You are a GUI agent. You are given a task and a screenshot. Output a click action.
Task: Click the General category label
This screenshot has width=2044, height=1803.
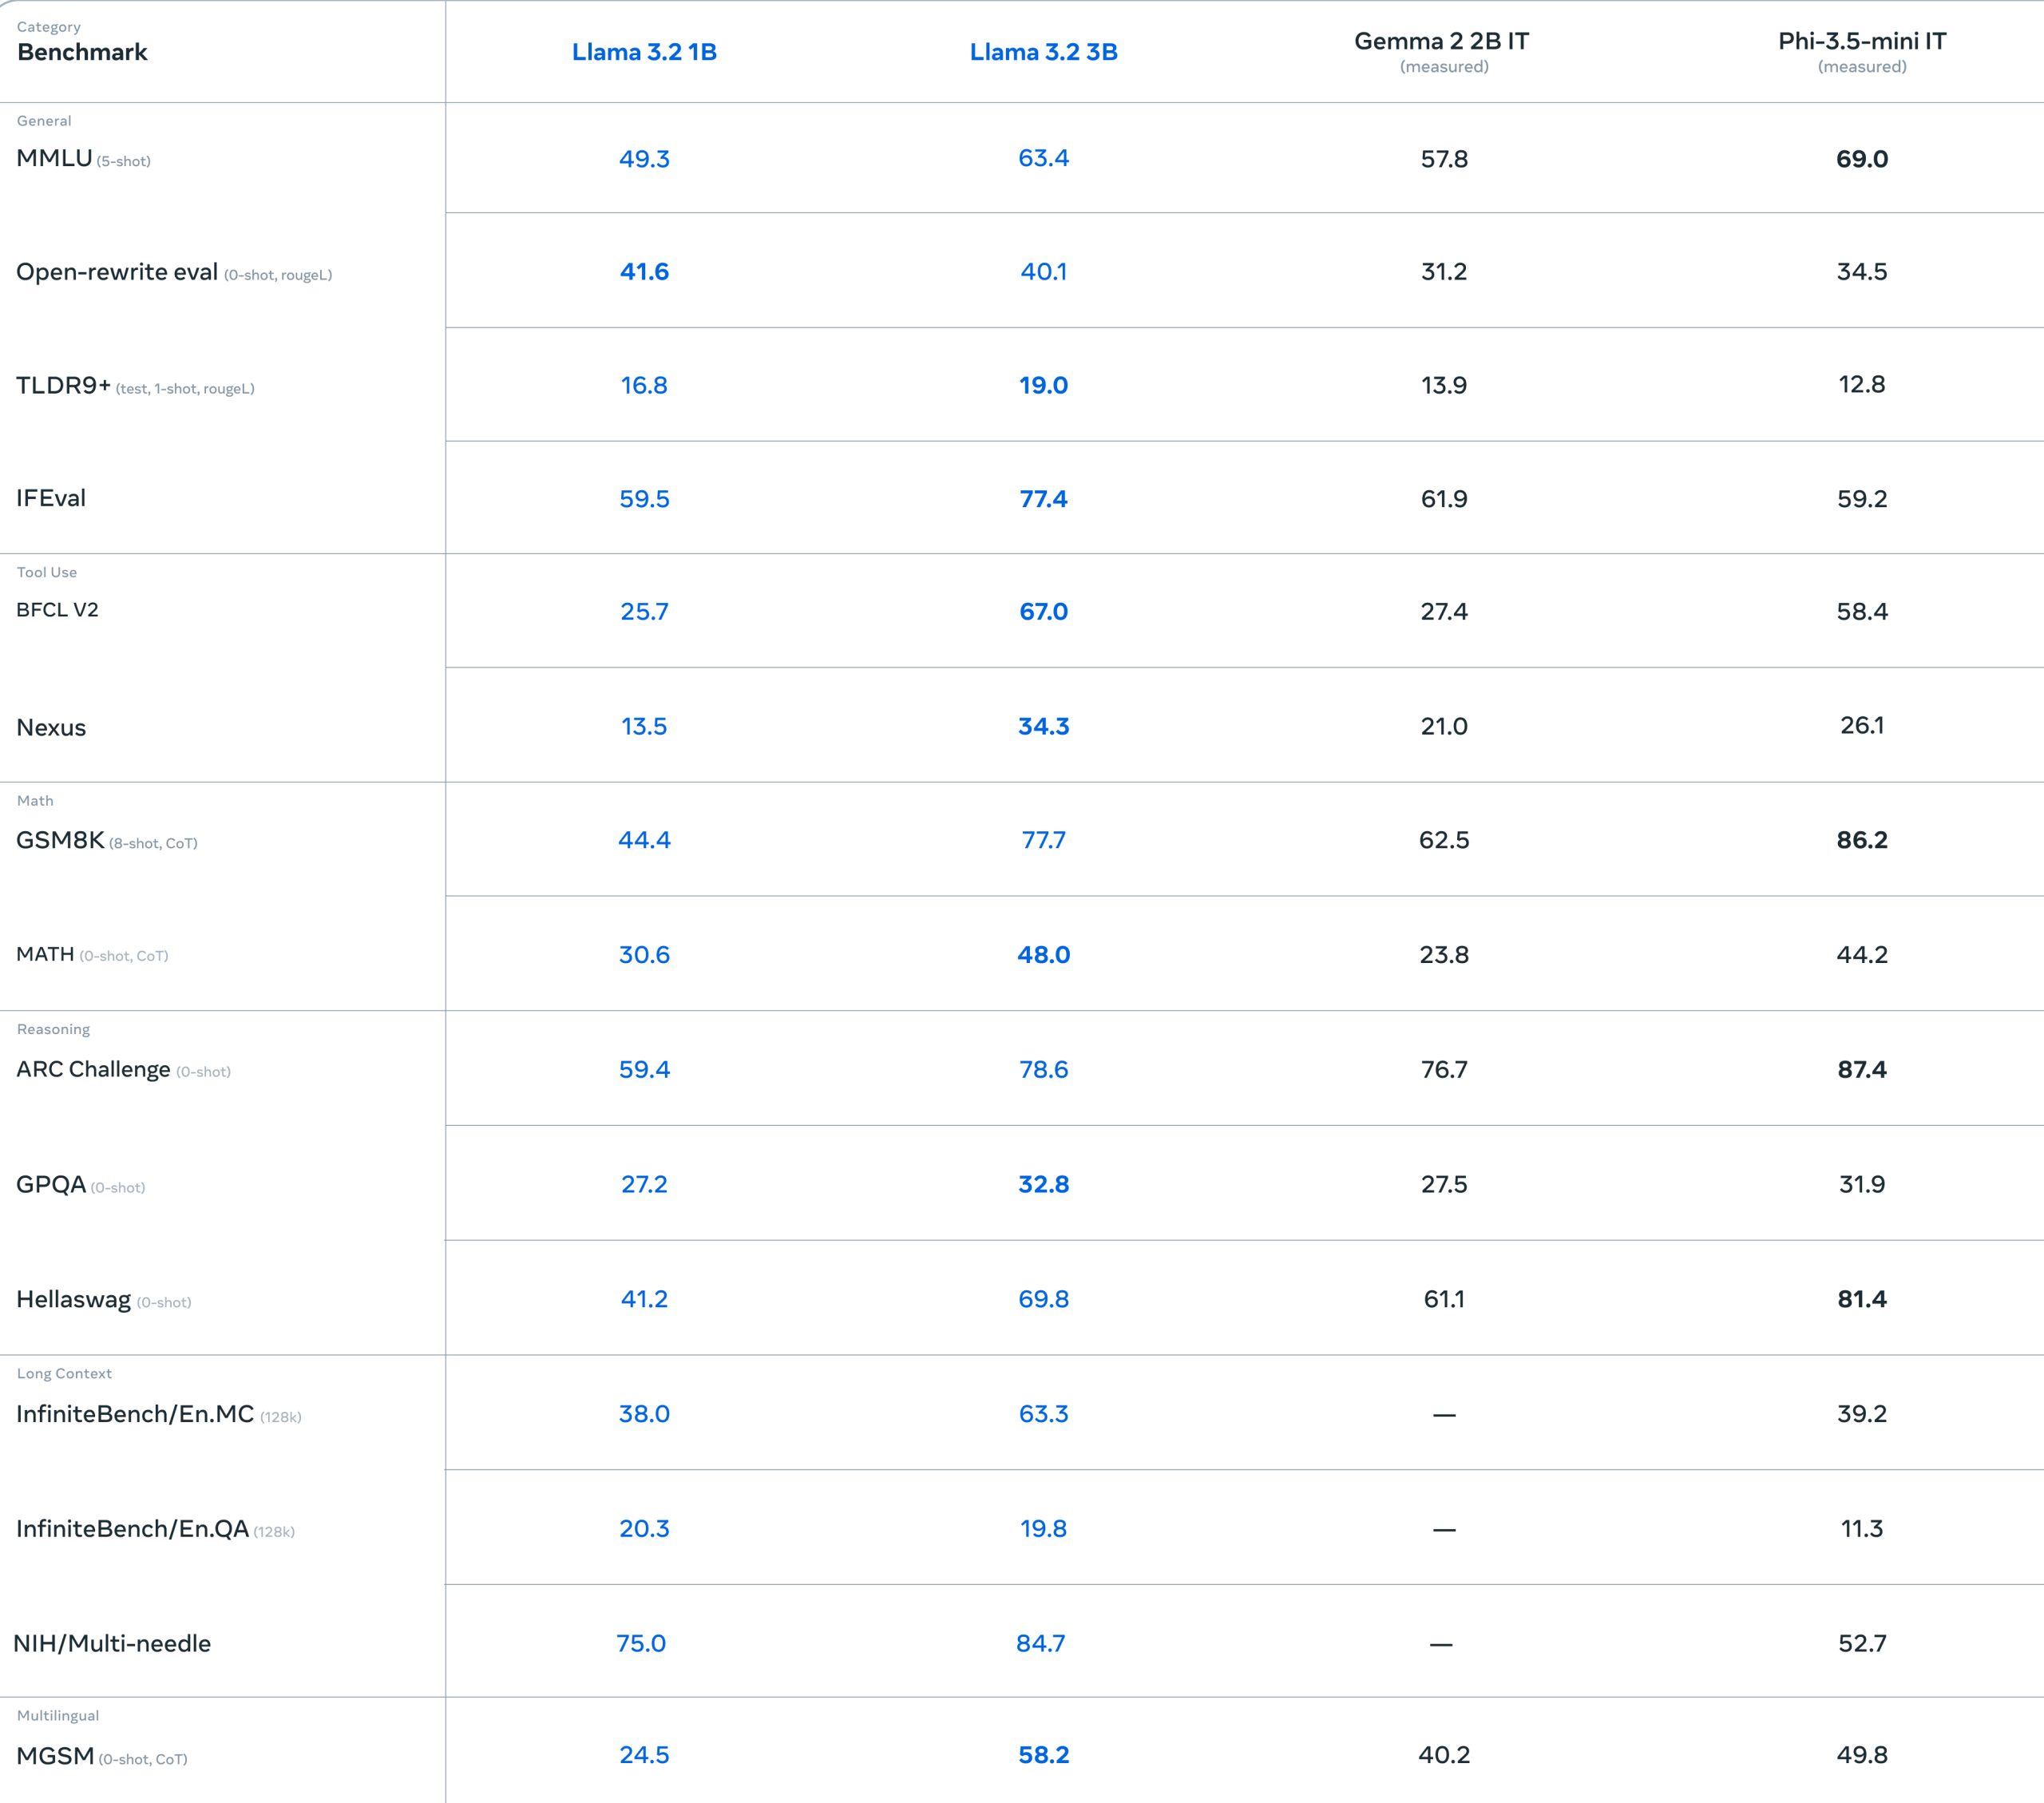point(44,121)
